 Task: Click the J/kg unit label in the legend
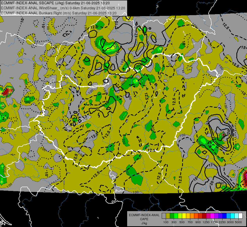pos(144,223)
